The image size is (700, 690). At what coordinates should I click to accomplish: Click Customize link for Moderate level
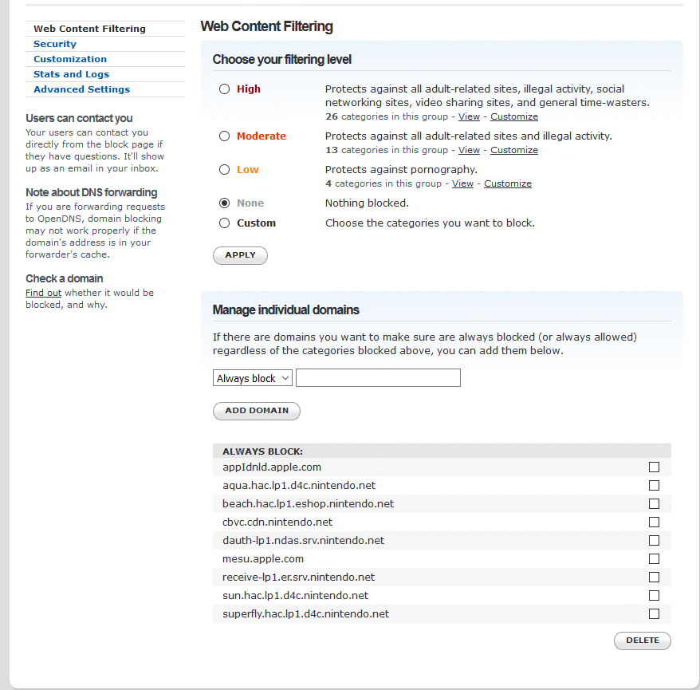click(514, 150)
